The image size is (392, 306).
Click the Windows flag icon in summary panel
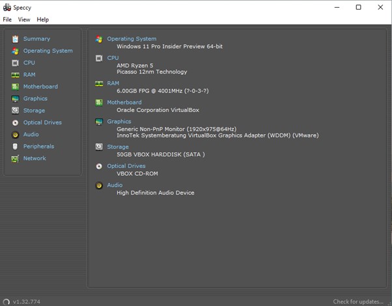(99, 39)
